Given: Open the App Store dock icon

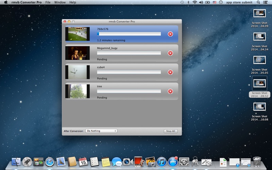Looking at the screenshot, I should tap(173, 162).
